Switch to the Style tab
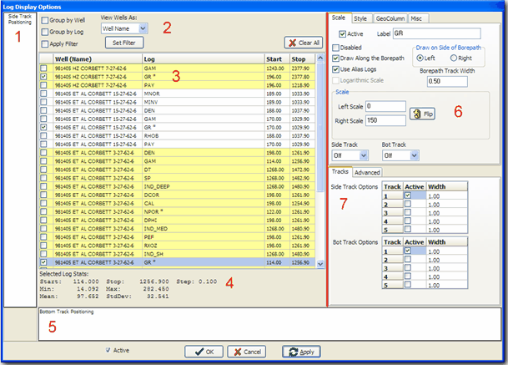The height and width of the screenshot is (365, 508). [x=360, y=17]
